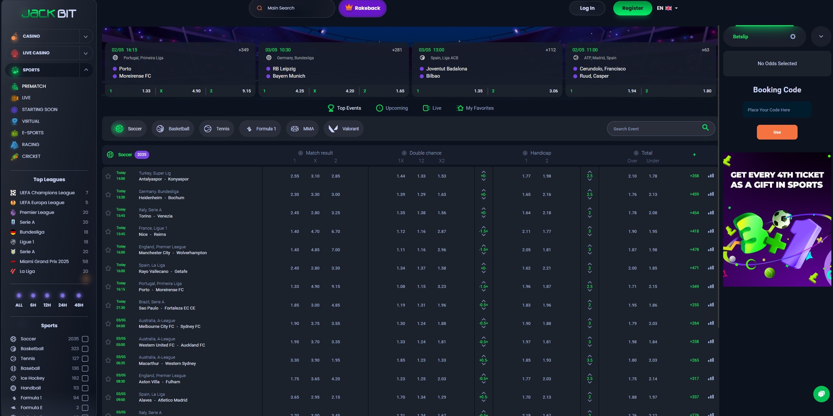Click the Handicap info icon
The height and width of the screenshot is (416, 833).
[525, 153]
